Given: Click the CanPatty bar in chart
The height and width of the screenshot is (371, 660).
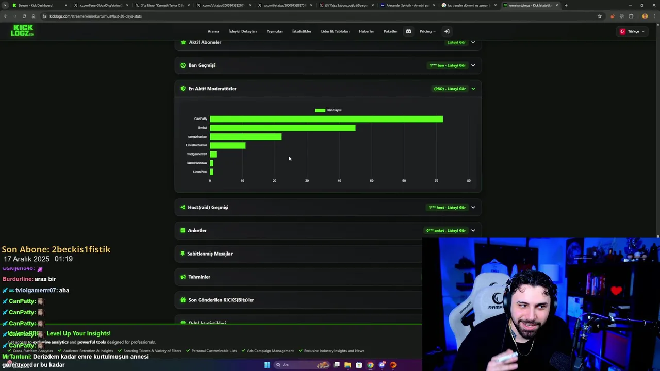Looking at the screenshot, I should [x=326, y=119].
